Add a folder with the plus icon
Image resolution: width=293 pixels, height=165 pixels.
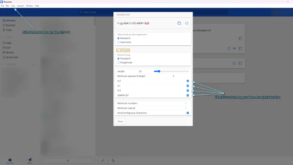(x=34, y=64)
